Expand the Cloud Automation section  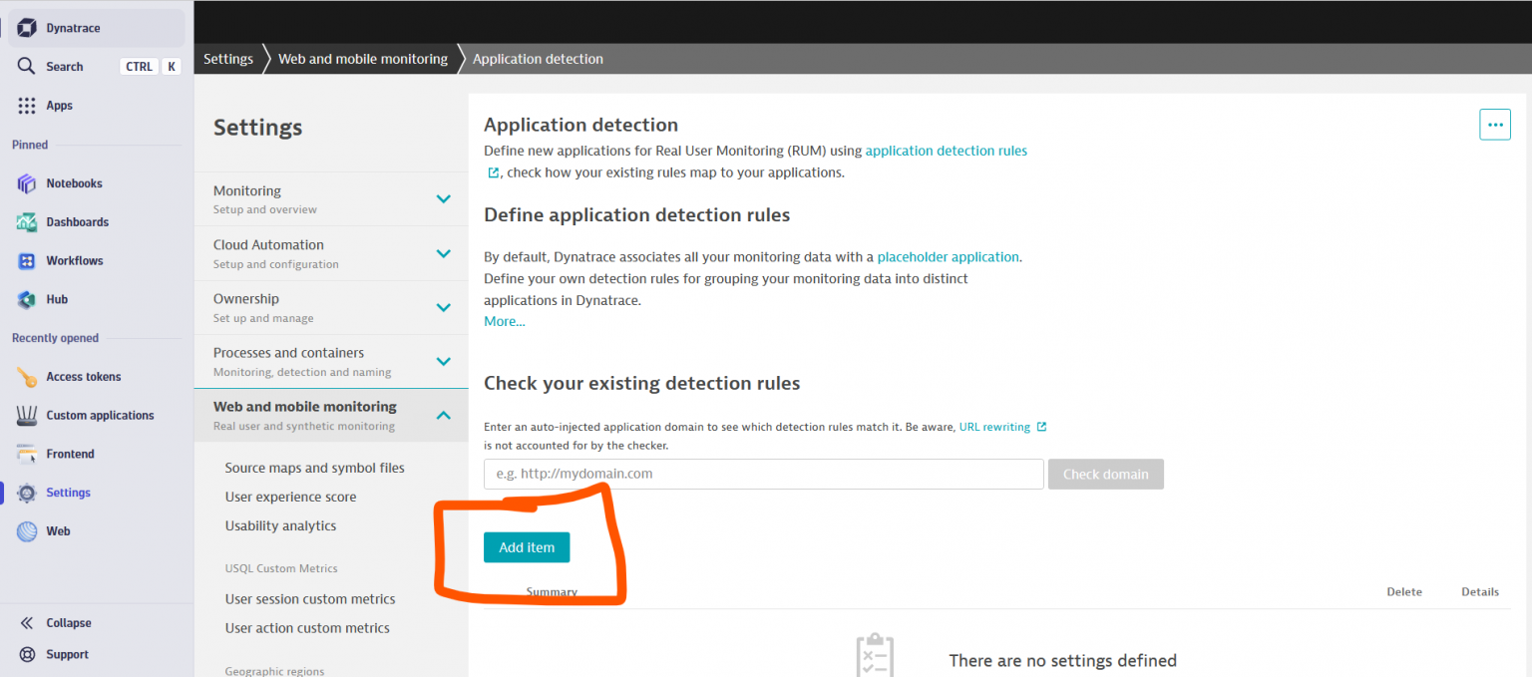(x=444, y=253)
